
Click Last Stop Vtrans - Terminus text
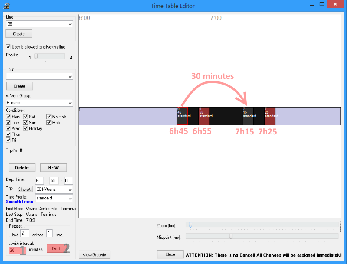(31, 215)
